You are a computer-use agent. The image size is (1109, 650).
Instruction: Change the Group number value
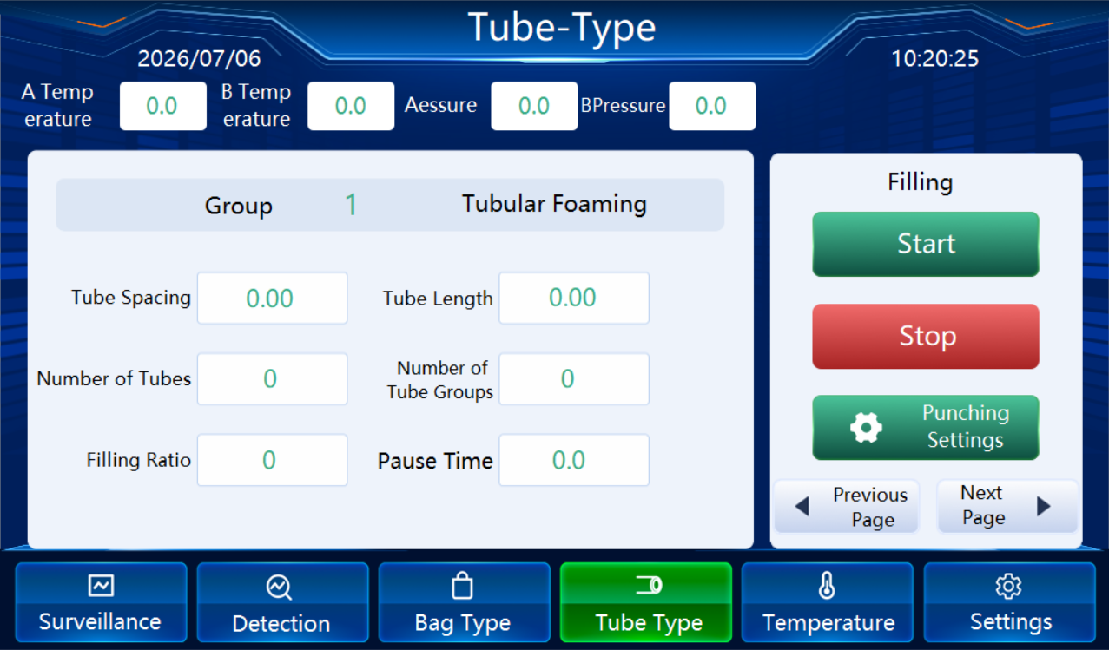pyautogui.click(x=351, y=205)
